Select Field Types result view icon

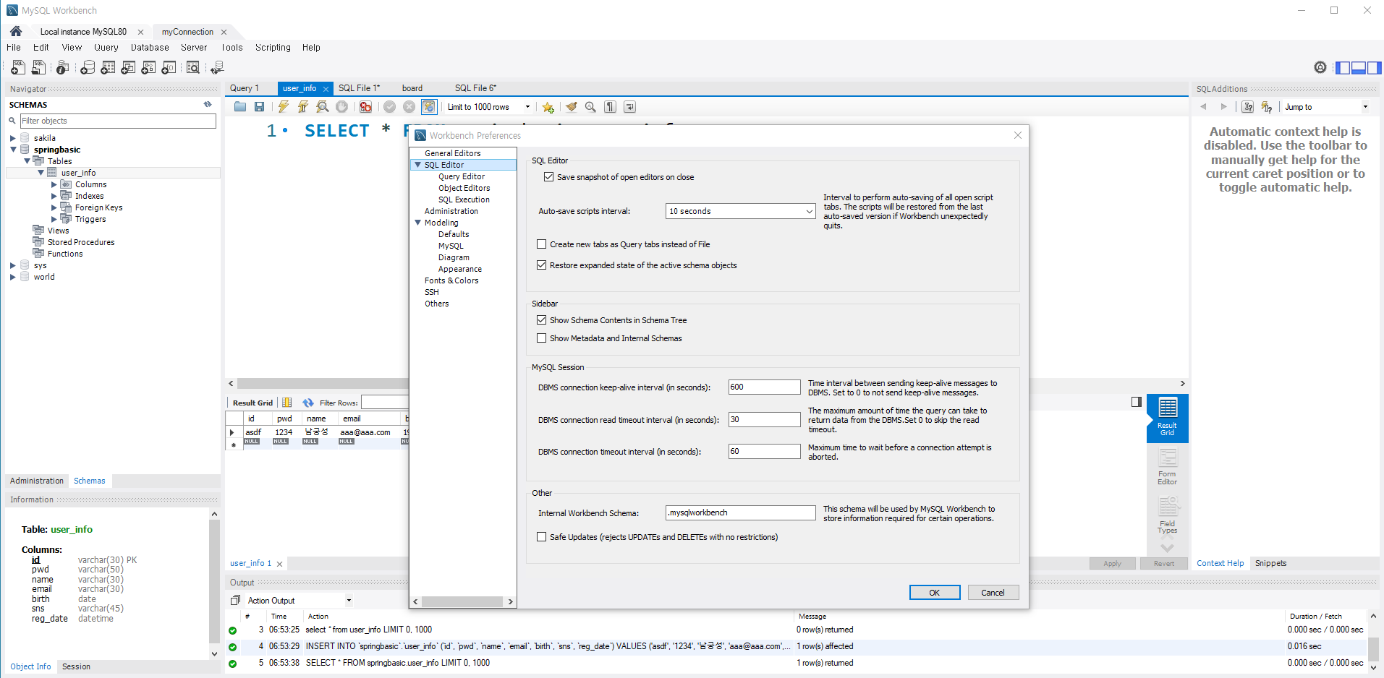[1167, 515]
